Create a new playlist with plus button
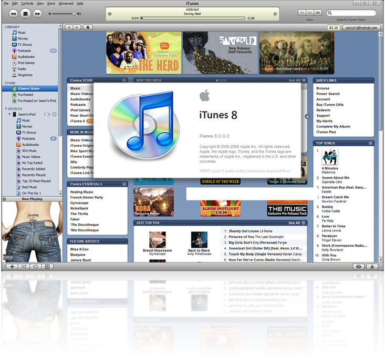Viewport: 385px width, 363px height. pos(12,267)
